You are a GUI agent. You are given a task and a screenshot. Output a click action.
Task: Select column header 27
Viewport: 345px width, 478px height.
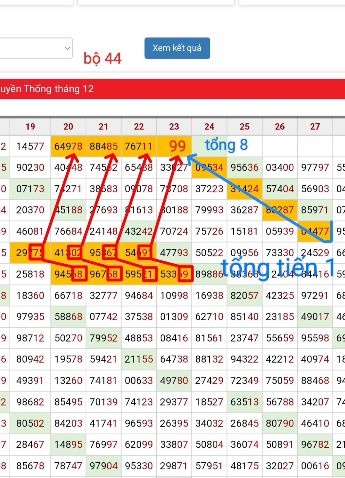[x=315, y=127]
